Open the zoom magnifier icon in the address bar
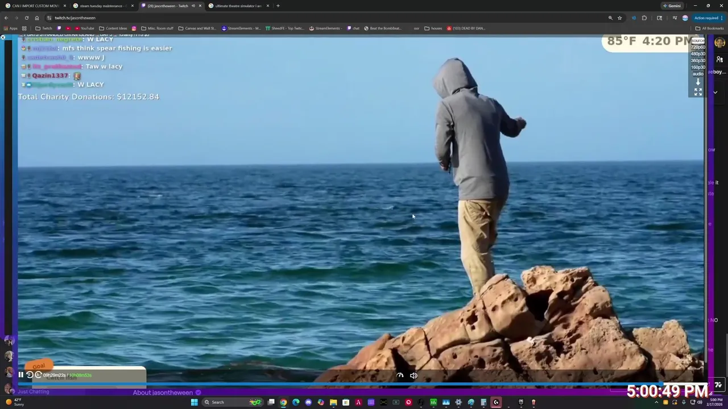The width and height of the screenshot is (728, 409). 610,18
